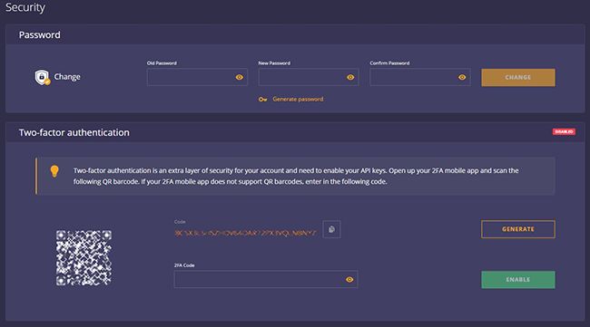Focus the 2FA Code input field
This screenshot has width=590, height=327.
[266, 279]
